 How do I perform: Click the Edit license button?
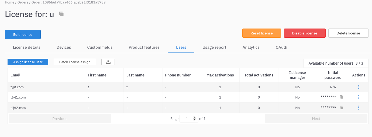pos(23,34)
